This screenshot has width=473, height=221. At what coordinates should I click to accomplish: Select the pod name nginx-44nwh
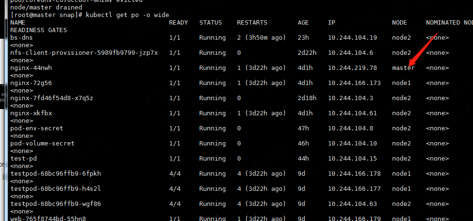click(31, 68)
